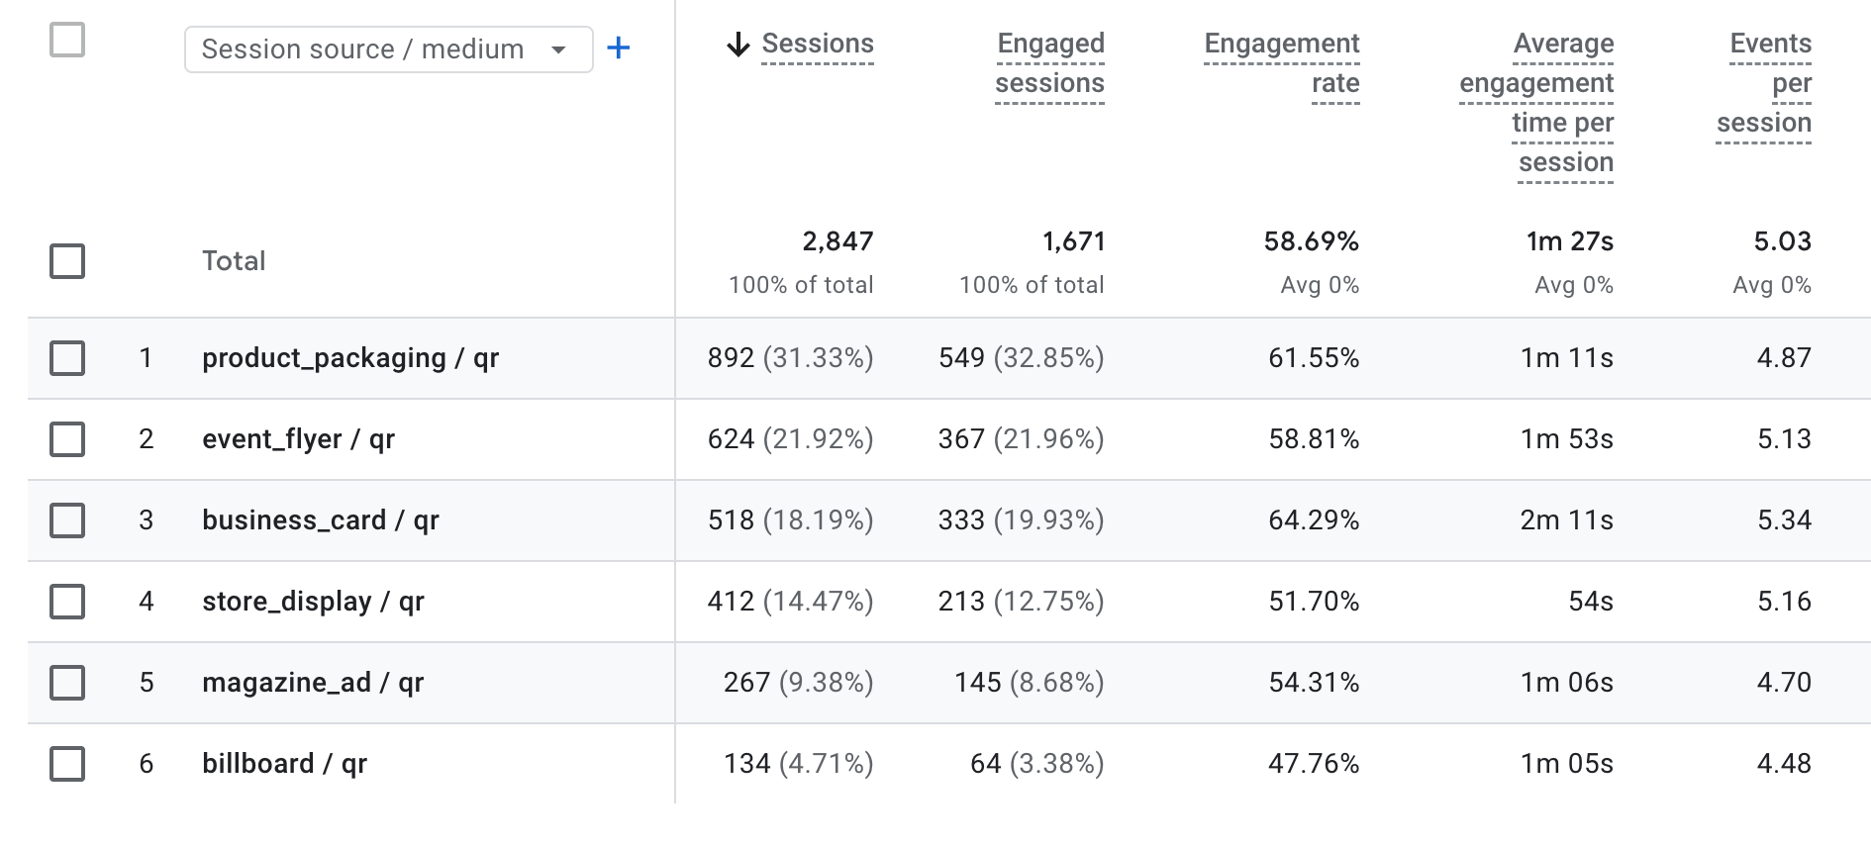This screenshot has height=847, width=1871.
Task: Select the product_packaging / qr row checkbox
Action: [x=67, y=358]
